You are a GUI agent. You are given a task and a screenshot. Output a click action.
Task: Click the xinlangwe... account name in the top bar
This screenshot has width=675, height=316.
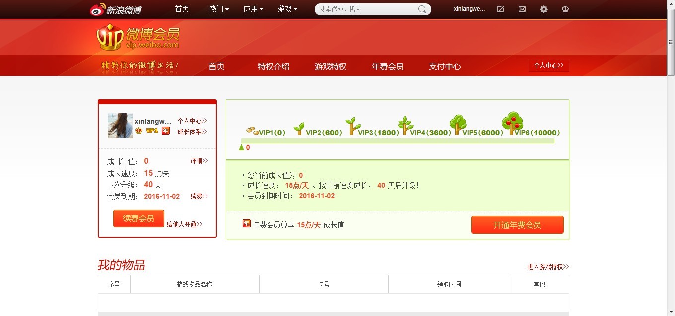click(469, 9)
